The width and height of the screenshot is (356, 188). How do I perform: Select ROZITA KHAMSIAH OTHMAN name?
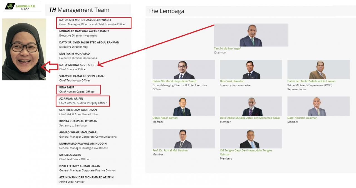click(x=78, y=121)
